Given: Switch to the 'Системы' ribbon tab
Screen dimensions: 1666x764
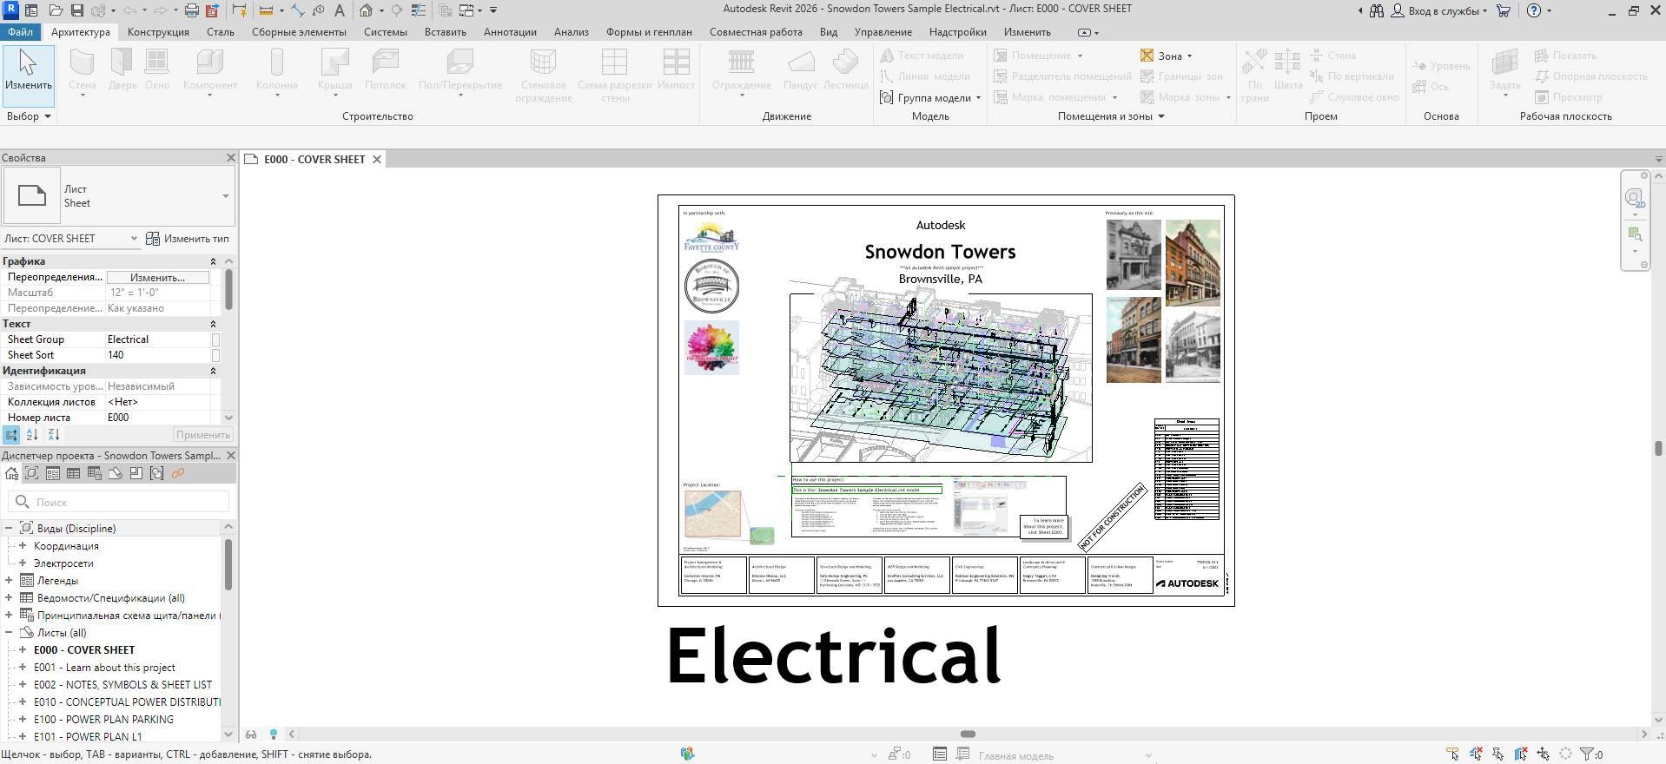Looking at the screenshot, I should click(385, 32).
